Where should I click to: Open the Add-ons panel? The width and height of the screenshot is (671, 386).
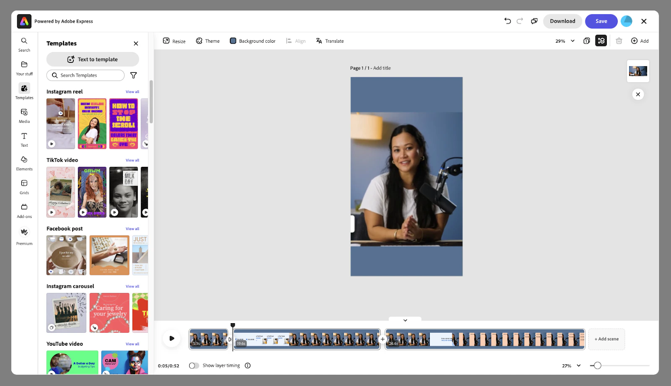pos(24,210)
